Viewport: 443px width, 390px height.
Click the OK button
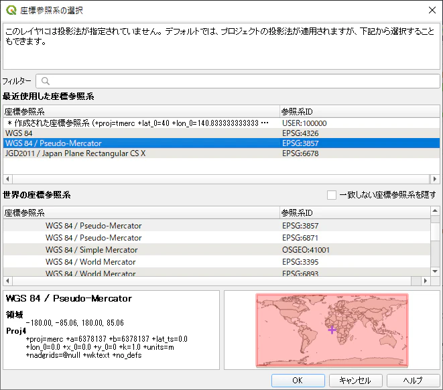click(298, 381)
